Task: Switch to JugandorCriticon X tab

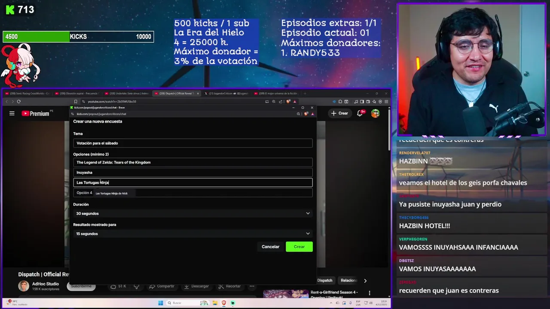Action: [226, 94]
